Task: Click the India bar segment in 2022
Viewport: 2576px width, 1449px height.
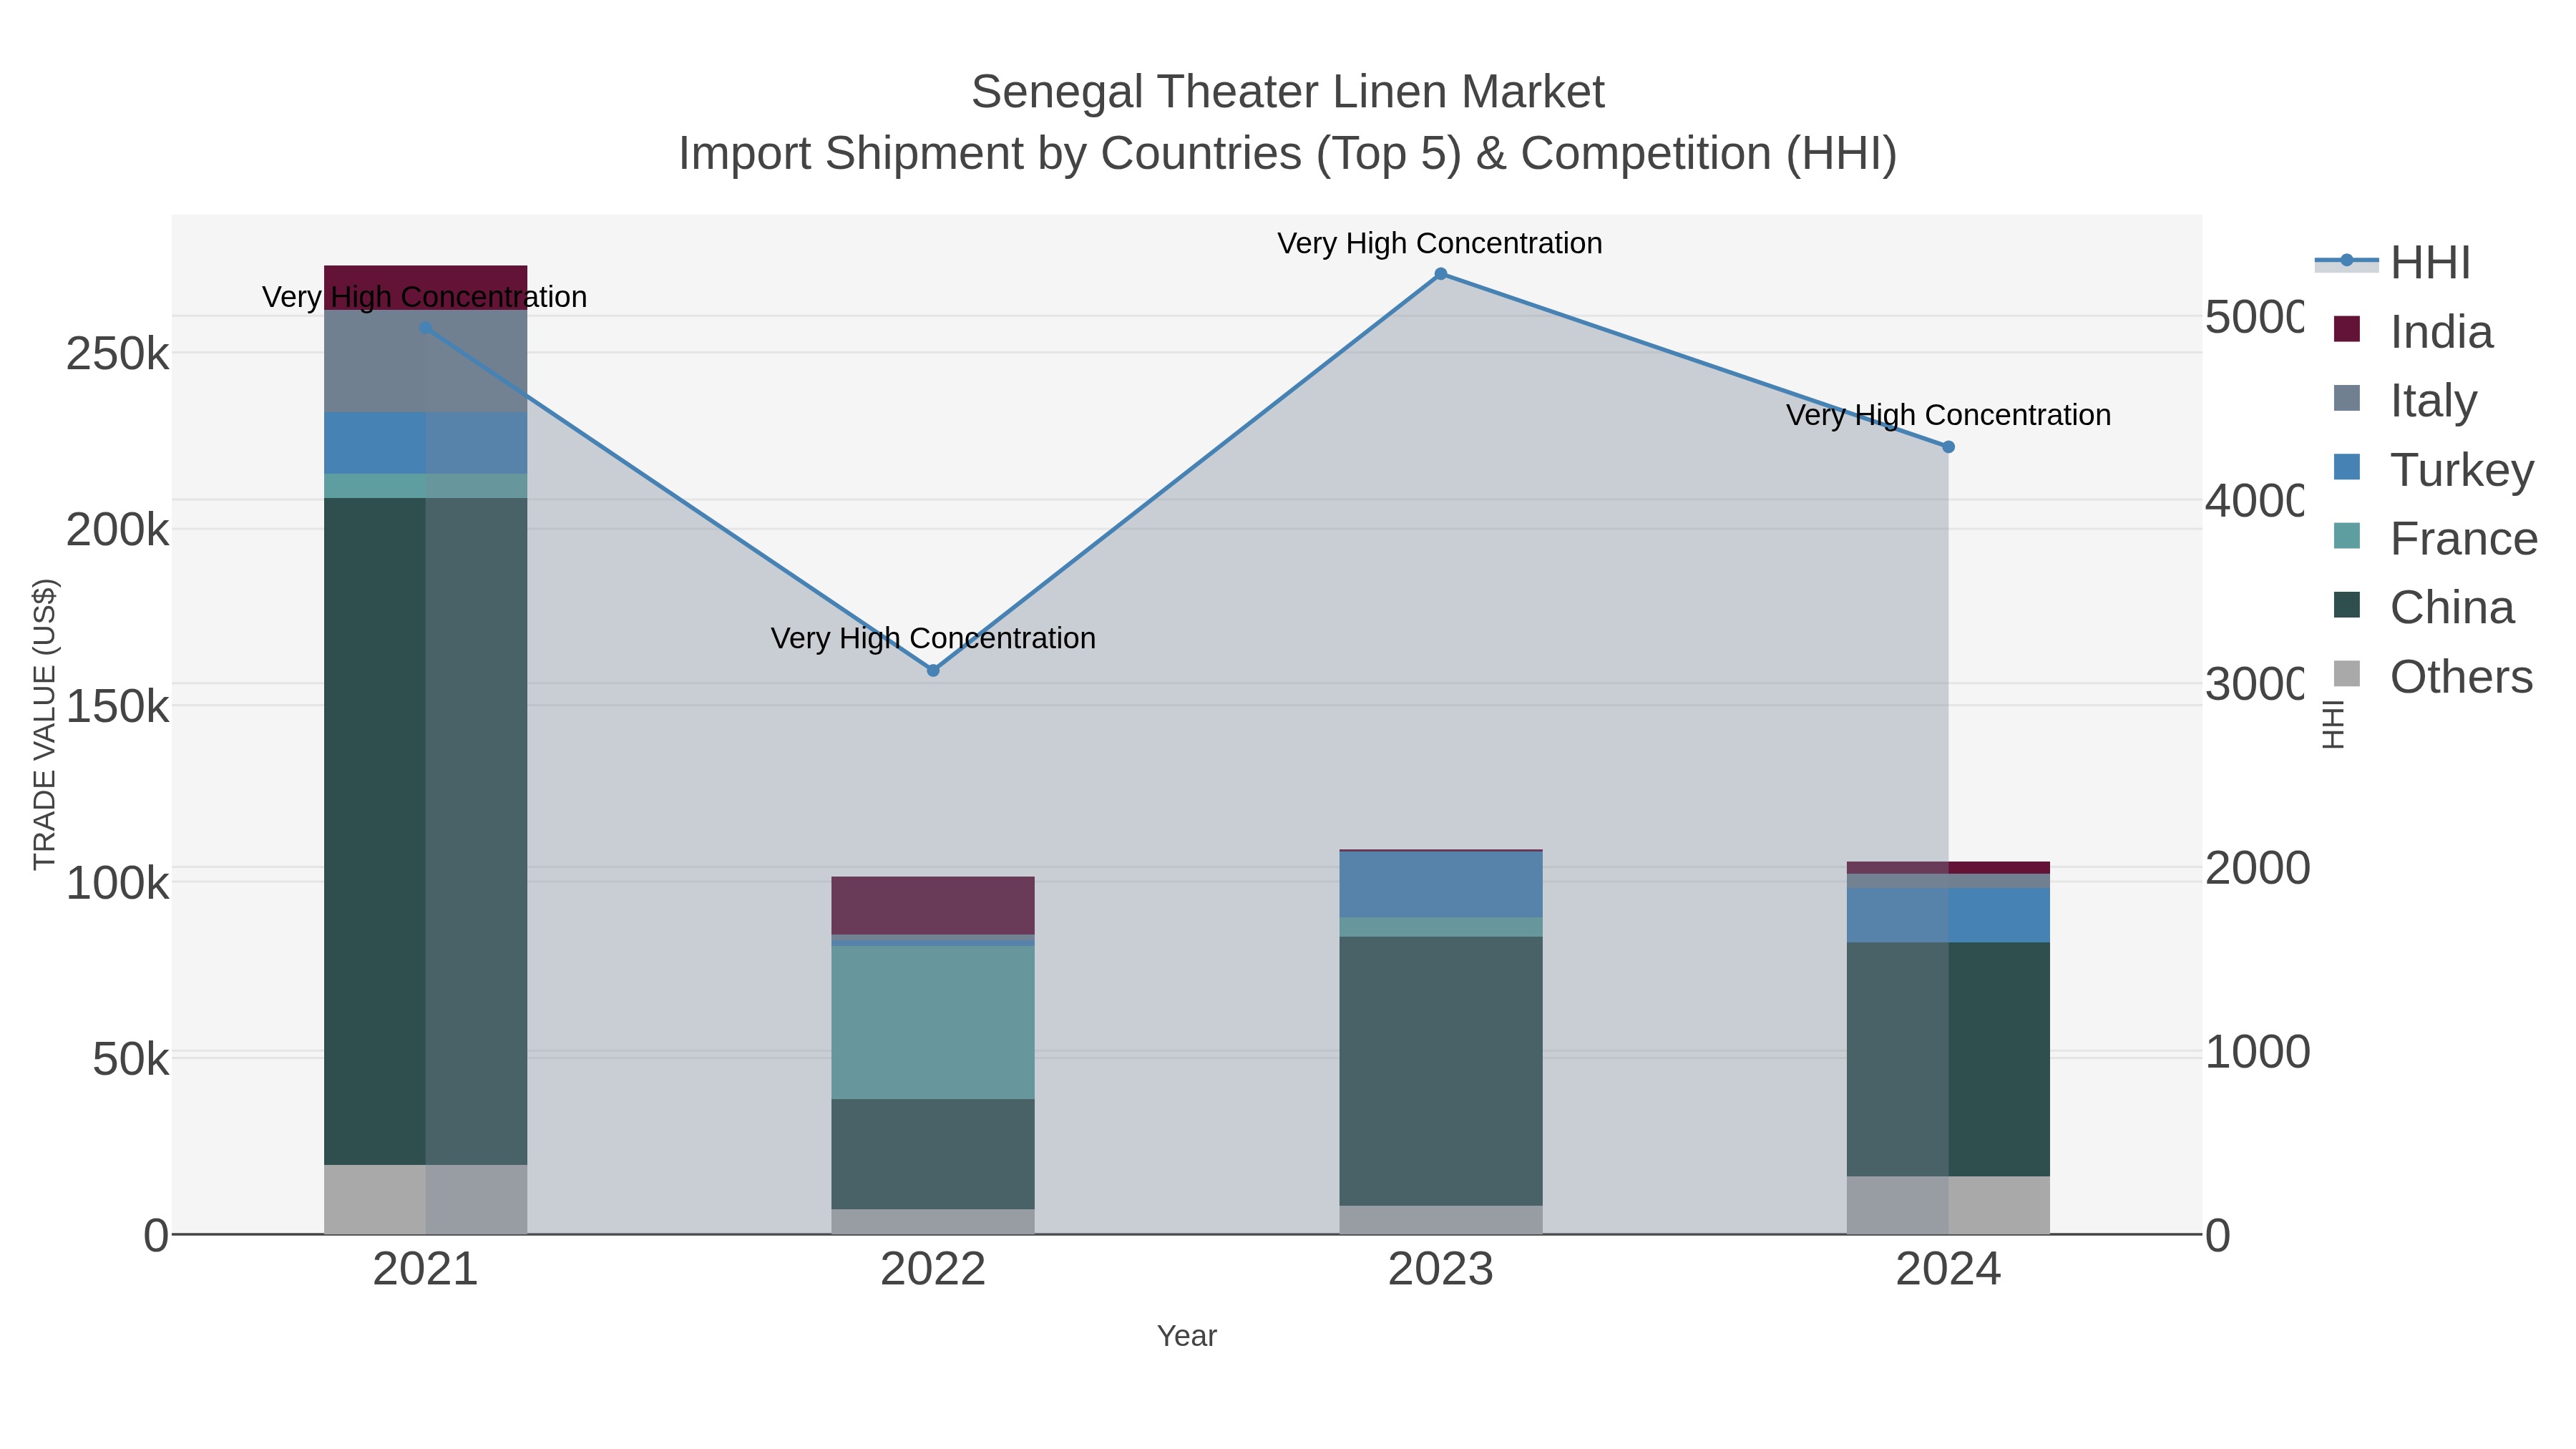Action: pos(933,906)
